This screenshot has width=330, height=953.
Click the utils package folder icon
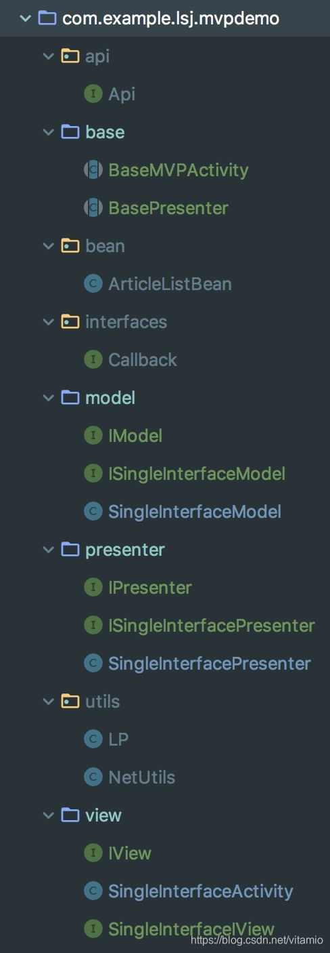70,701
